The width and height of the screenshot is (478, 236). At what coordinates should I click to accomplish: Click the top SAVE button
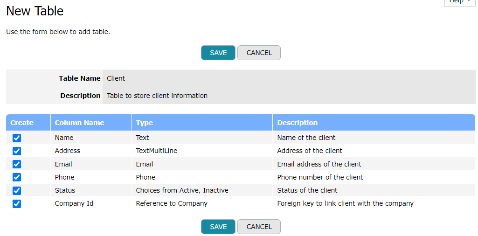[218, 53]
